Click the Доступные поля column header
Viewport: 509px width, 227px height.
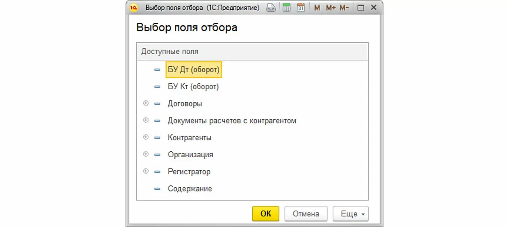pyautogui.click(x=252, y=52)
